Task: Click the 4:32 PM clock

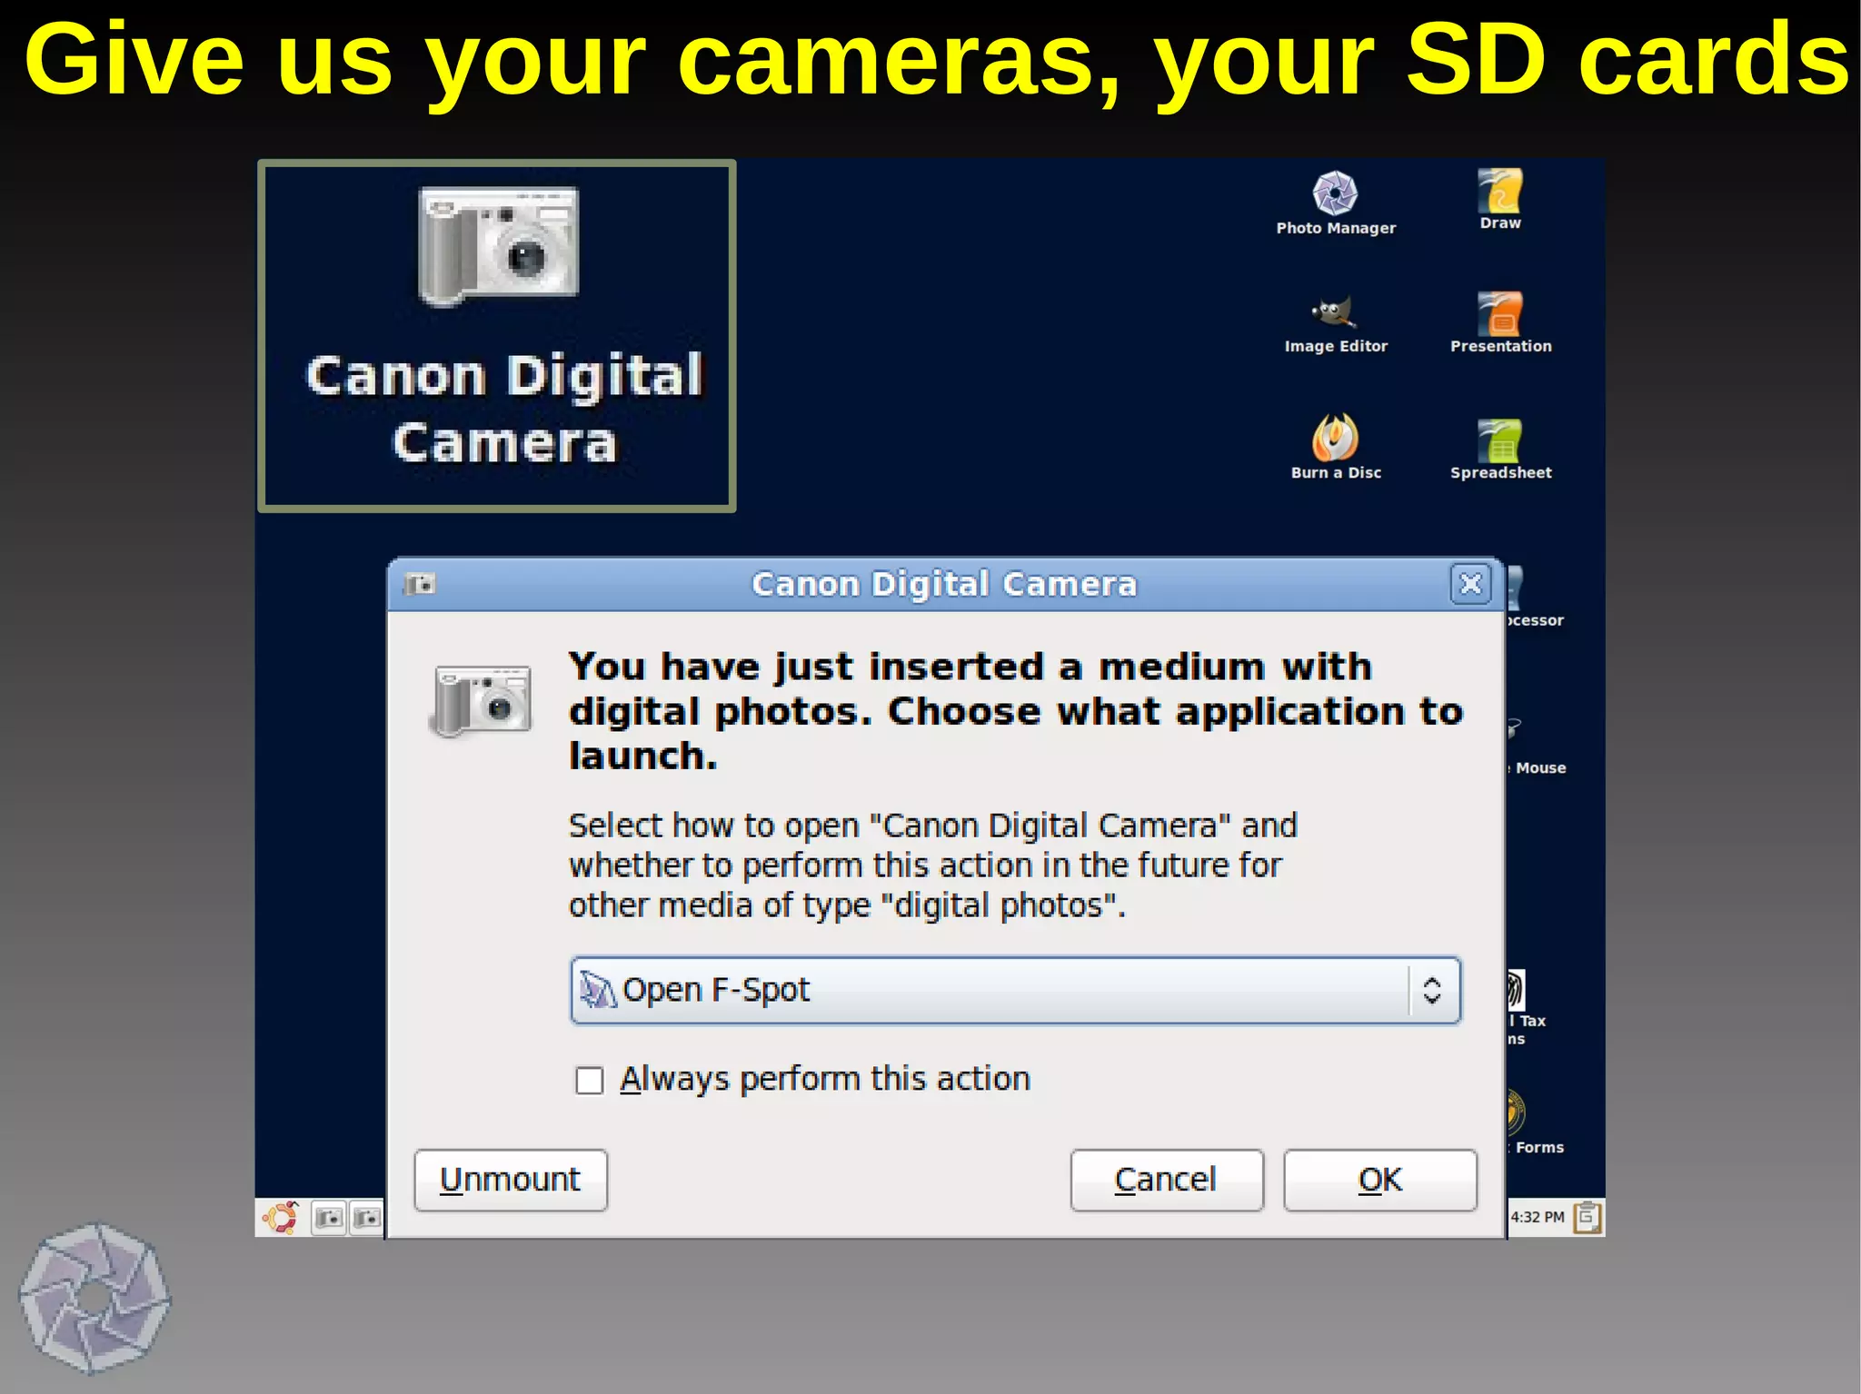Action: (1538, 1217)
